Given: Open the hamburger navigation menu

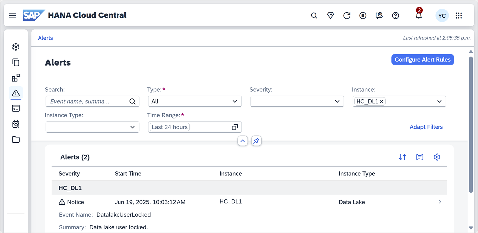Looking at the screenshot, I should (12, 15).
